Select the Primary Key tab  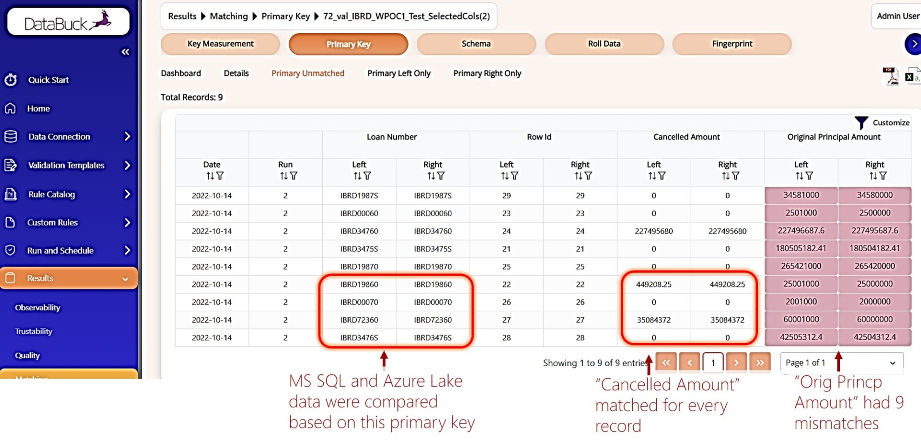coord(348,44)
